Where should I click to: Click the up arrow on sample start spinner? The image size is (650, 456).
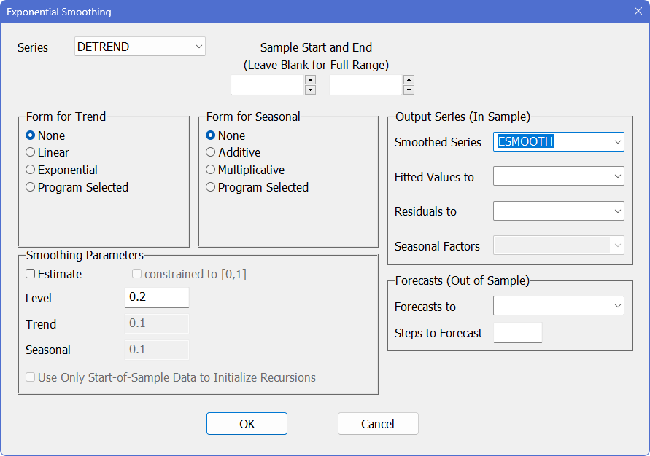click(310, 80)
